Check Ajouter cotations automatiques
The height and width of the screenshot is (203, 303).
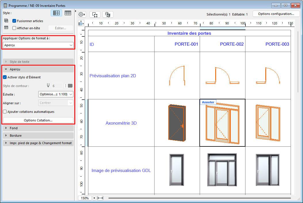[x=5, y=112]
